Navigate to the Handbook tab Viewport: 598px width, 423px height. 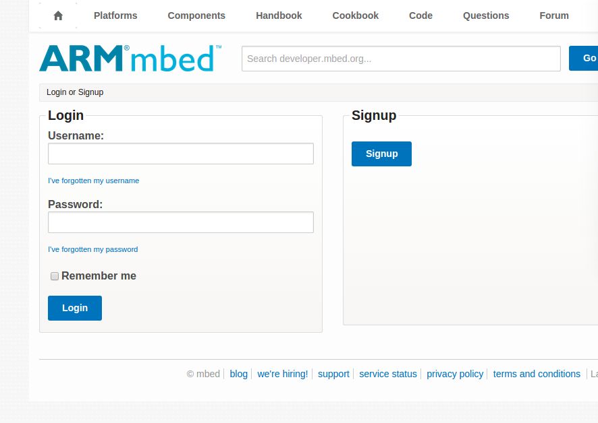[x=279, y=15]
